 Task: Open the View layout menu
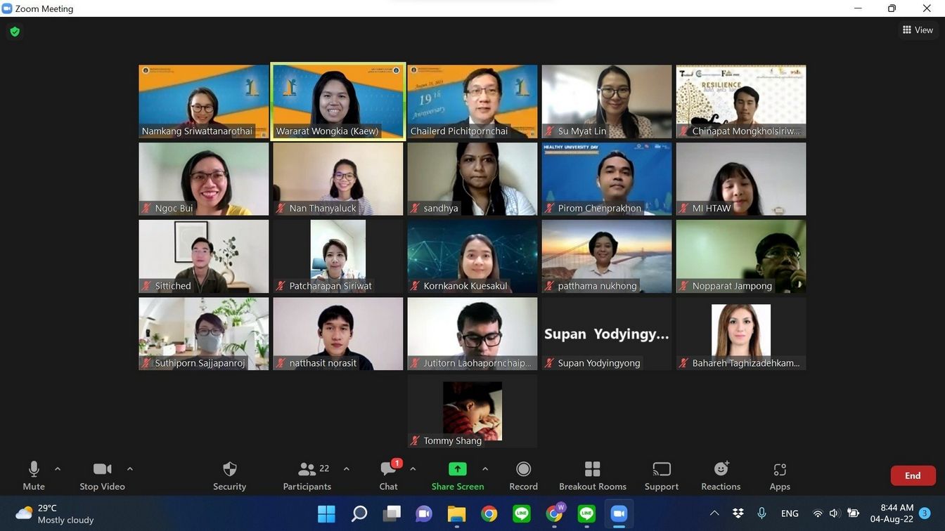pyautogui.click(x=918, y=29)
